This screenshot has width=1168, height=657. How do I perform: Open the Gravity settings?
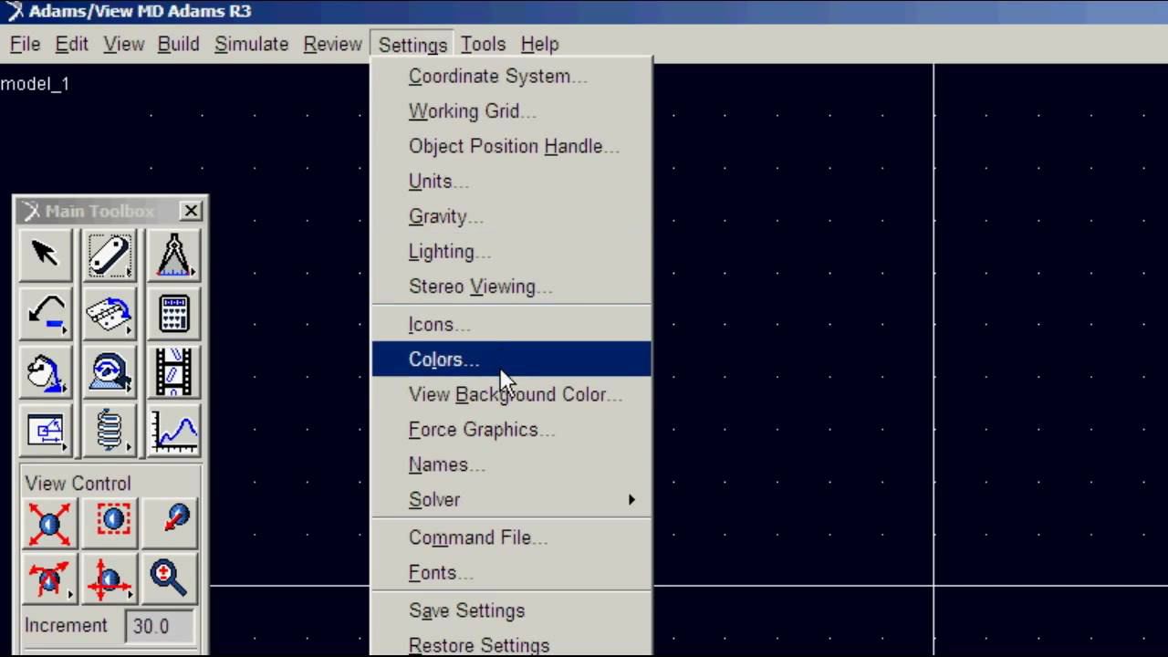point(511,216)
